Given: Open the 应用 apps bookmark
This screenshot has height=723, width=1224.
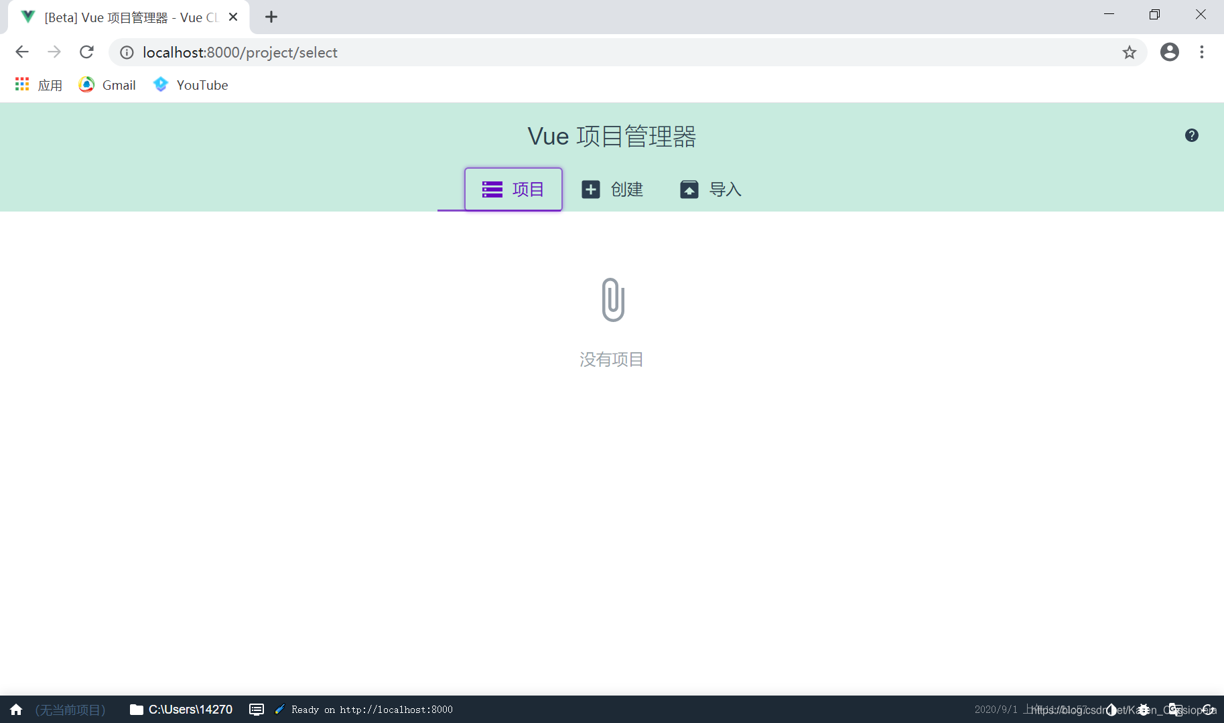Looking at the screenshot, I should click(x=39, y=85).
